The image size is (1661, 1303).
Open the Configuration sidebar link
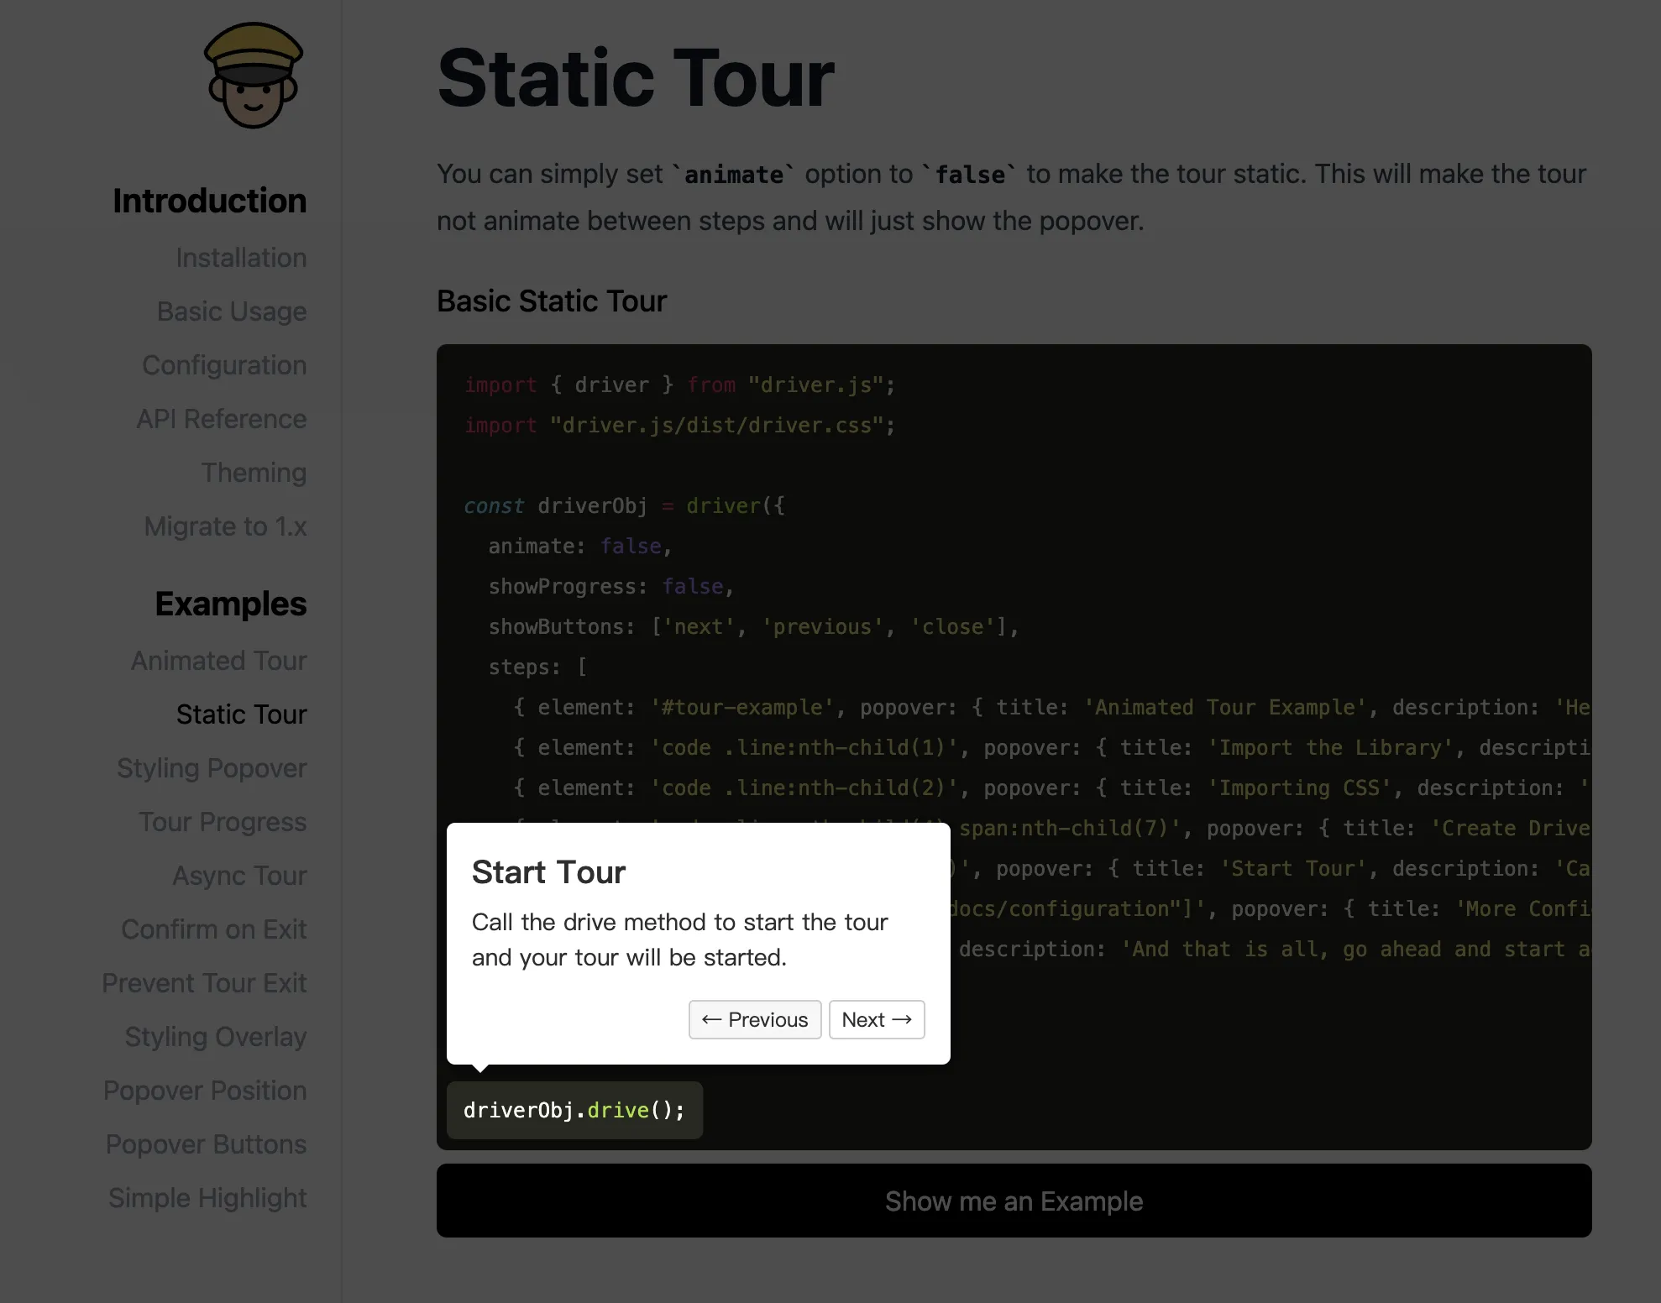click(224, 365)
